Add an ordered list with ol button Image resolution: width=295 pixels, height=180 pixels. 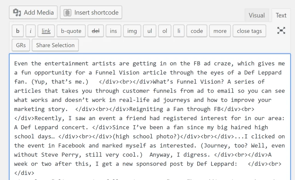click(164, 31)
